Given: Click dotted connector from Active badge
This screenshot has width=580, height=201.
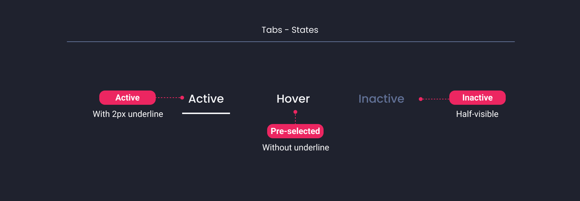Looking at the screenshot, I should point(168,98).
